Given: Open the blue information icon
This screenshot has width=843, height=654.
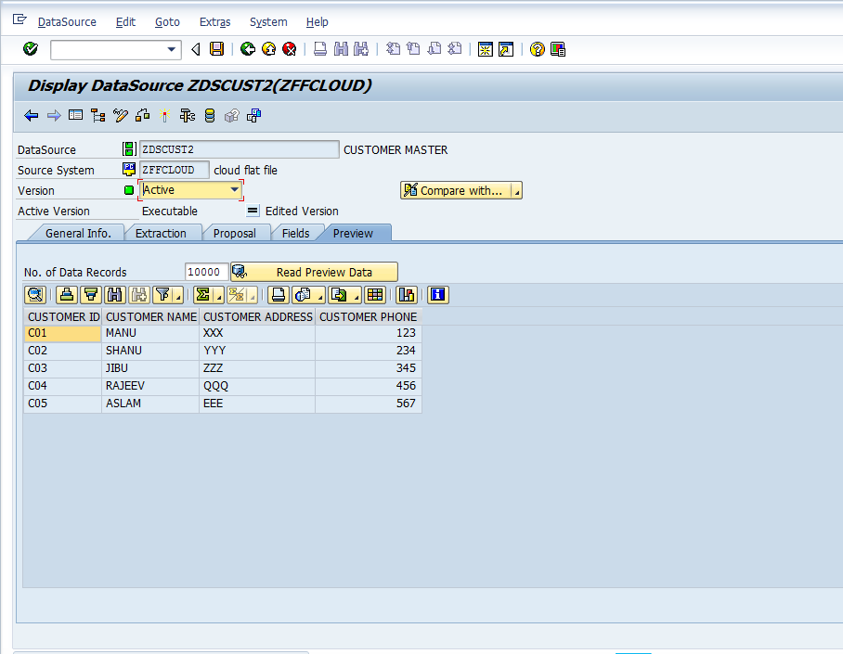Looking at the screenshot, I should 437,294.
